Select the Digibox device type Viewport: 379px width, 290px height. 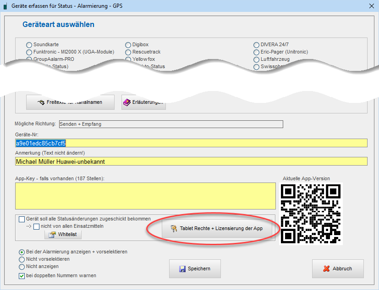point(128,45)
